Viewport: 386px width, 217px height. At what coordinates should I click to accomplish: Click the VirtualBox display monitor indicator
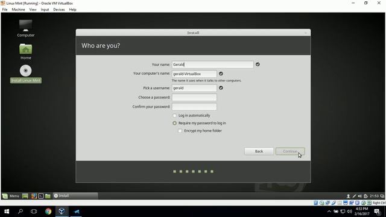346,203
